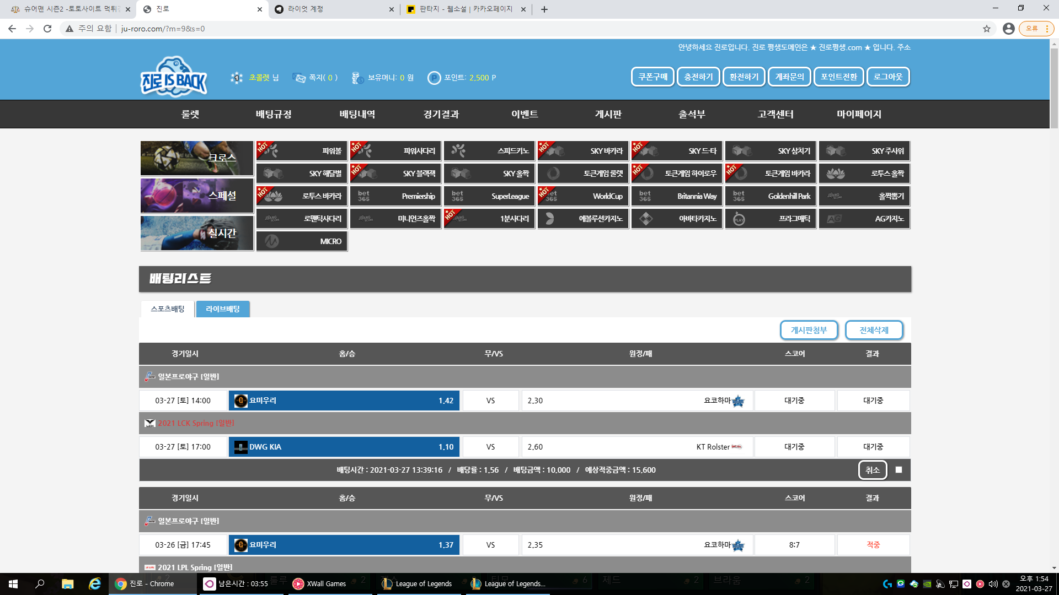This screenshot has width=1059, height=595.
Task: Open the 파워볼 game tile
Action: coord(302,150)
